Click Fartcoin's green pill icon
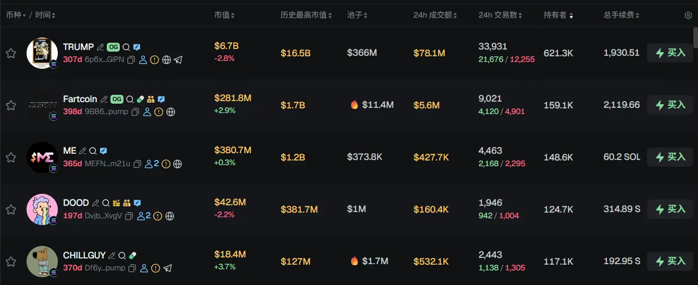The height and width of the screenshot is (285, 698). (140, 99)
